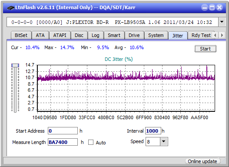229x167 pixels.
Task: Open the Speed dropdown list
Action: point(164,141)
